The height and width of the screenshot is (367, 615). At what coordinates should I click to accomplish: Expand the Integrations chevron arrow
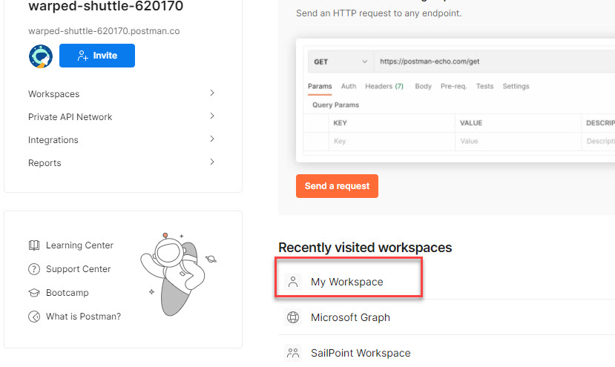pos(211,139)
